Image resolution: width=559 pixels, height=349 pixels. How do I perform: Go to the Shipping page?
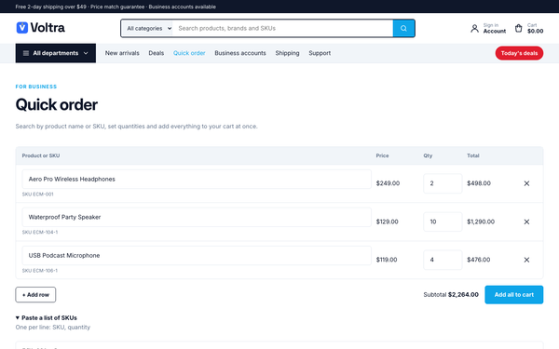coord(287,53)
